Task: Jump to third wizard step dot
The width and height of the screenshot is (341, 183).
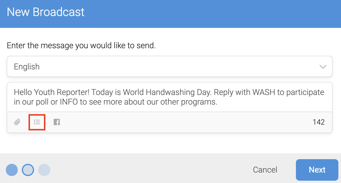Action: tap(44, 170)
